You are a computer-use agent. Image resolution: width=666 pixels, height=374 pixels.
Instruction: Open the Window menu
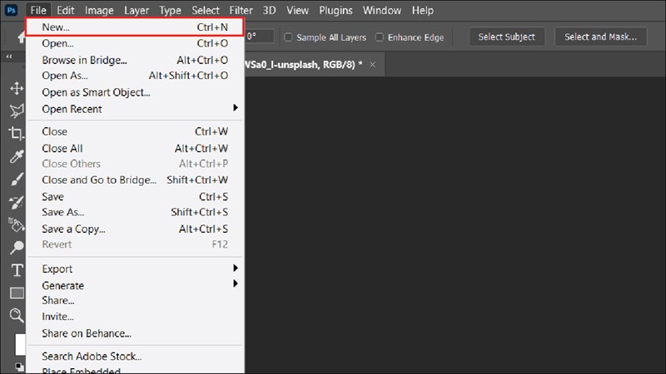382,10
